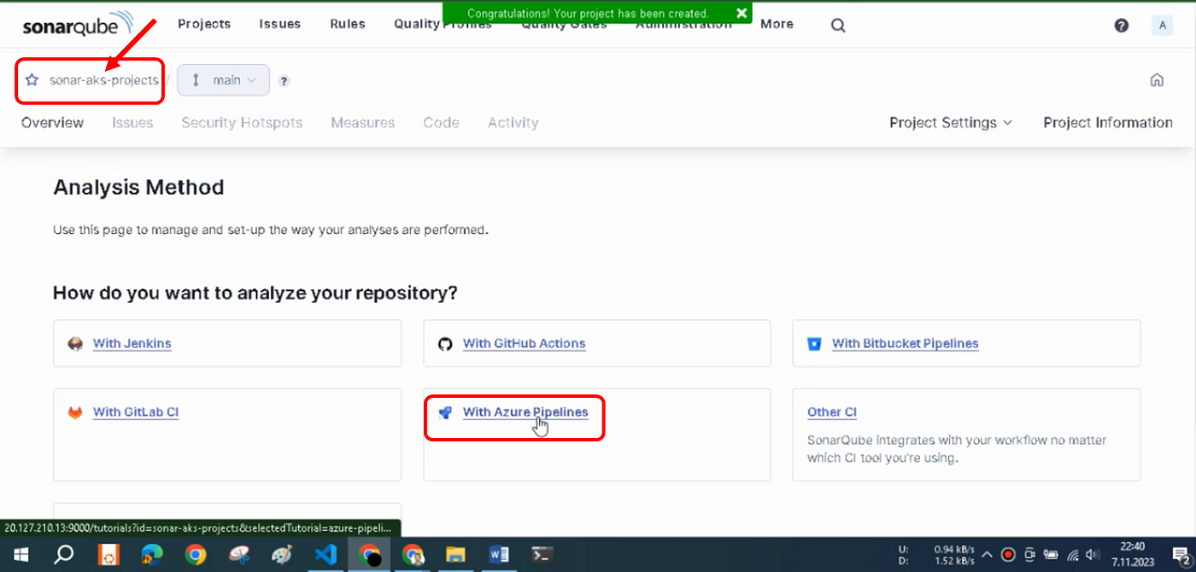Open the search magnifier in the top bar
1196x572 pixels.
pyautogui.click(x=838, y=26)
